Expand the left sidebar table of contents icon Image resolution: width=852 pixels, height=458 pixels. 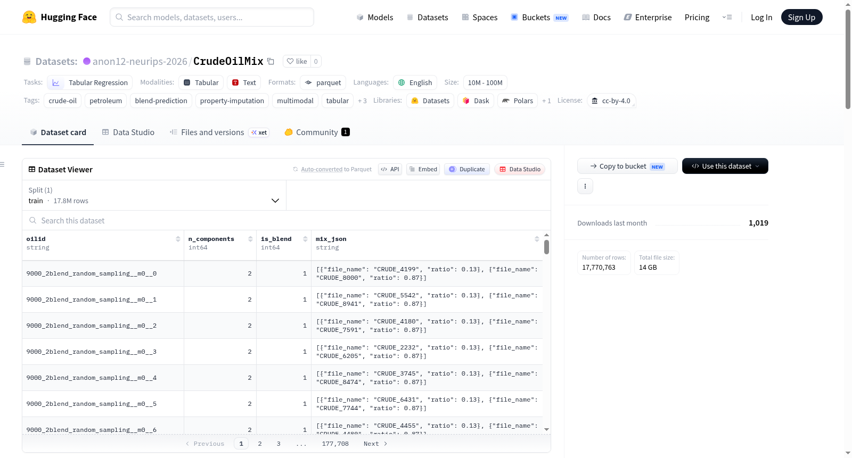[x=2, y=164]
